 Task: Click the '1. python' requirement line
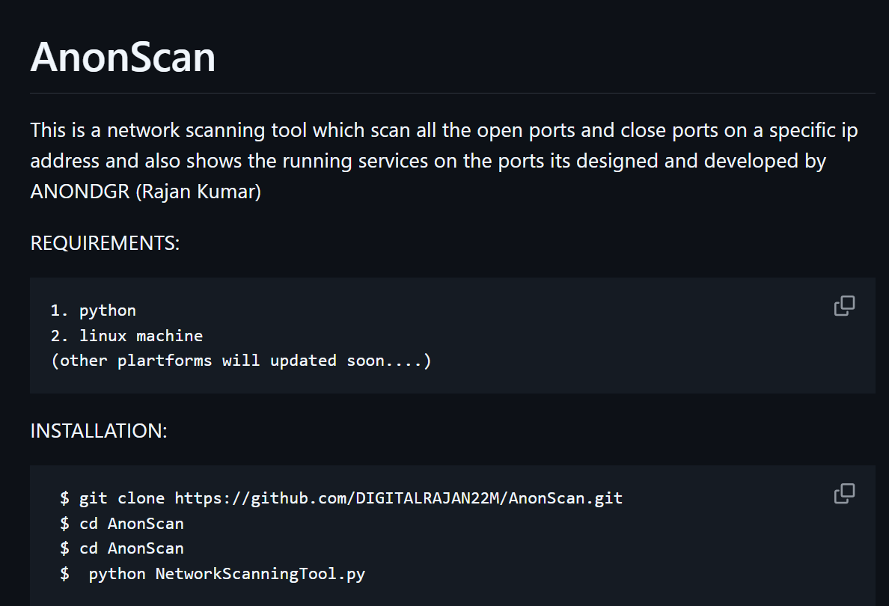click(x=94, y=310)
